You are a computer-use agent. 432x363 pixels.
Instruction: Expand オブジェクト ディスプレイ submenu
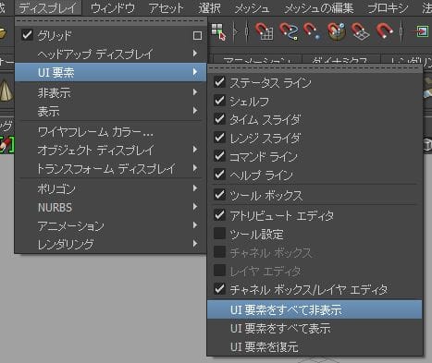point(111,150)
